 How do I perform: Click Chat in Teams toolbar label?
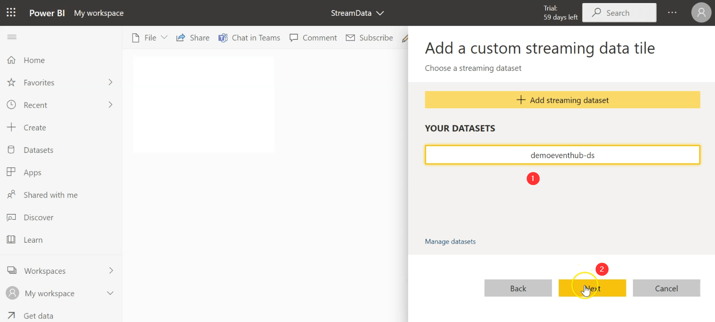[x=256, y=38]
